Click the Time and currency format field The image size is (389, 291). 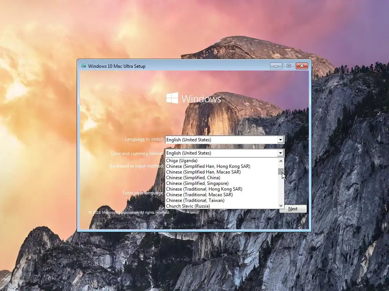click(225, 153)
